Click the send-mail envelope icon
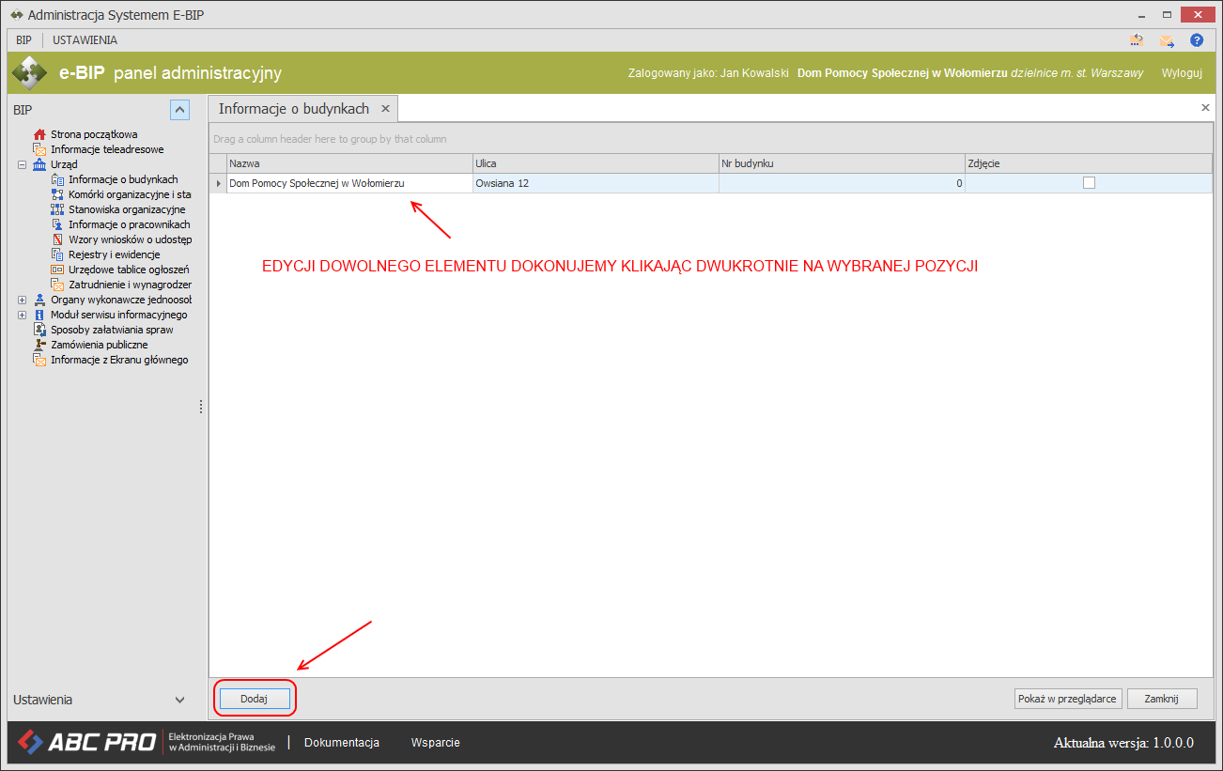 pos(1167,40)
